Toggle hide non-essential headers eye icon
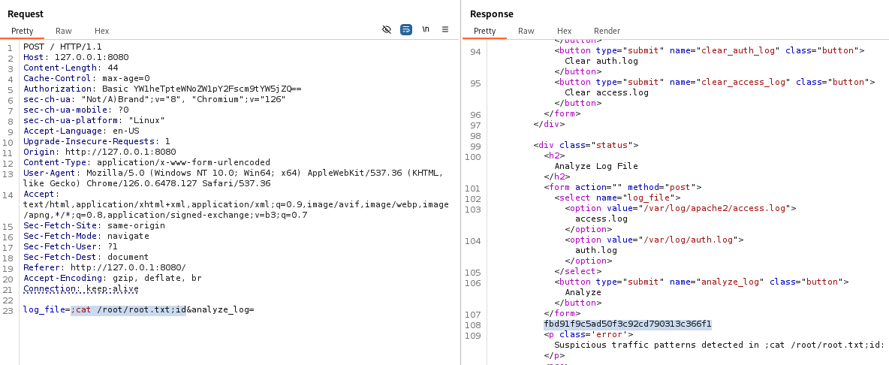 click(x=387, y=29)
